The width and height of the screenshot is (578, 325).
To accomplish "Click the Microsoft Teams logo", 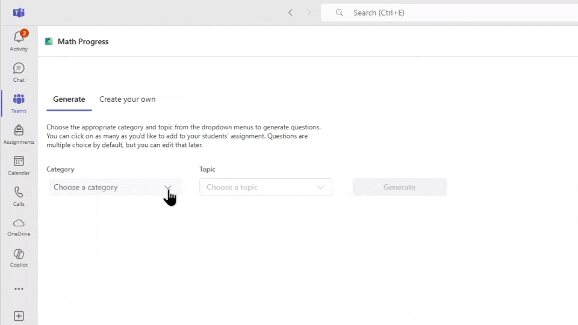I will click(19, 13).
